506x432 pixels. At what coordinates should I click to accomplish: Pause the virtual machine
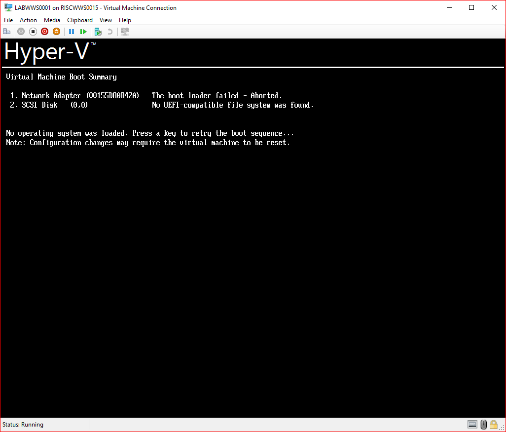[72, 32]
